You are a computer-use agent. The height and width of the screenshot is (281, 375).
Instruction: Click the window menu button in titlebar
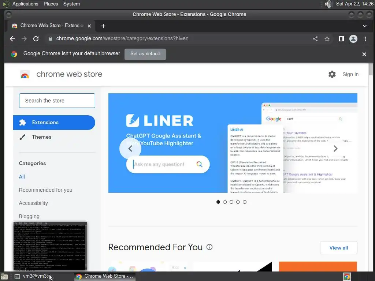click(9, 15)
